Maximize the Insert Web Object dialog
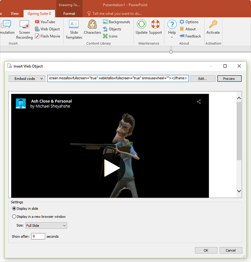The image size is (251, 262). click(x=225, y=66)
